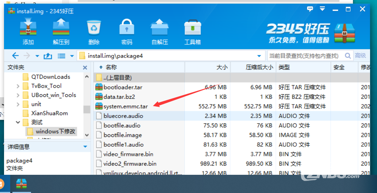
Task: Click folder tree scrollbar down arrow
Action: click(x=87, y=135)
